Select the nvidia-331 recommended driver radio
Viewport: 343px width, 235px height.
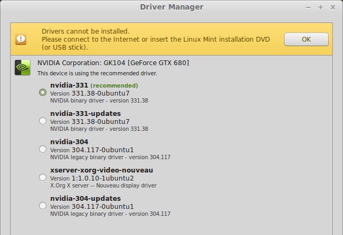coord(43,92)
